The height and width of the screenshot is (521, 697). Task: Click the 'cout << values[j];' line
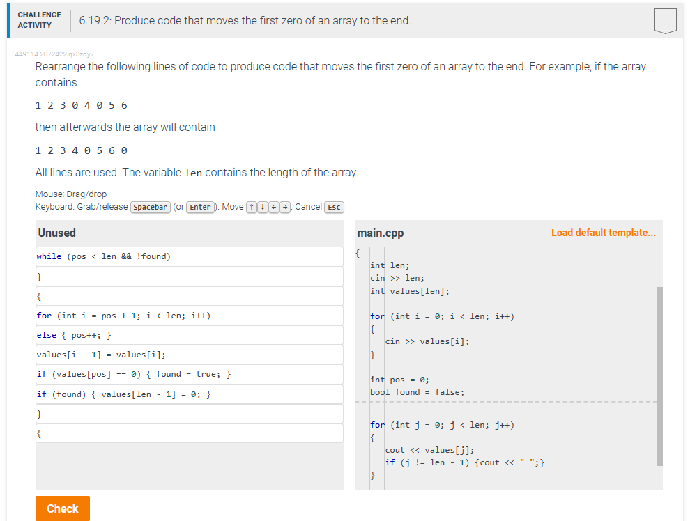tap(430, 451)
